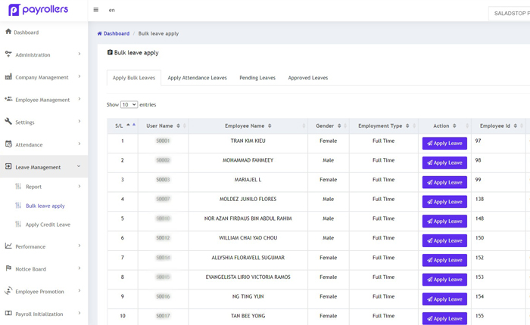Apply leave for TAN BEE YONG
The image size is (530, 325).
(x=444, y=319)
